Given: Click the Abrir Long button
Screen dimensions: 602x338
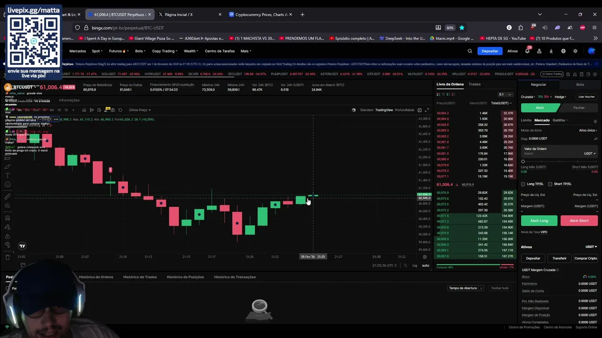Looking at the screenshot, I should point(539,221).
